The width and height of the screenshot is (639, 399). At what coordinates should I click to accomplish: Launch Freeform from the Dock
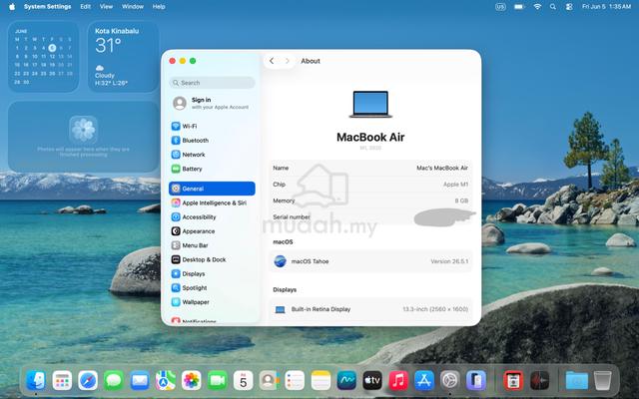click(x=346, y=381)
